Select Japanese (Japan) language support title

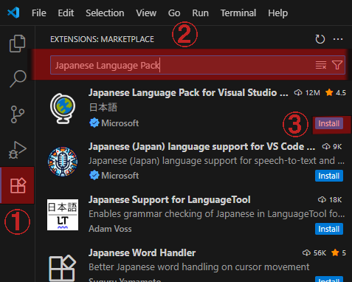[201, 146]
